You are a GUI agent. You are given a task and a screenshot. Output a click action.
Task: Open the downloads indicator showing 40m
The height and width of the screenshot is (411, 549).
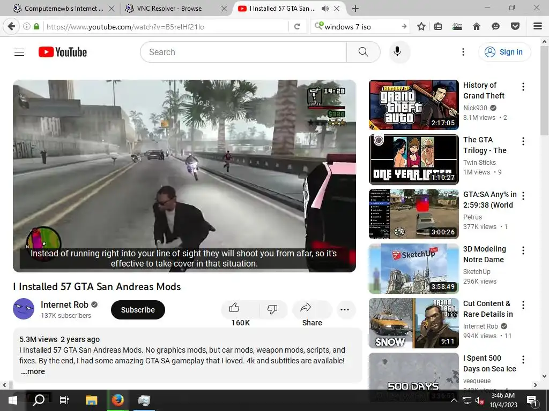tap(457, 27)
